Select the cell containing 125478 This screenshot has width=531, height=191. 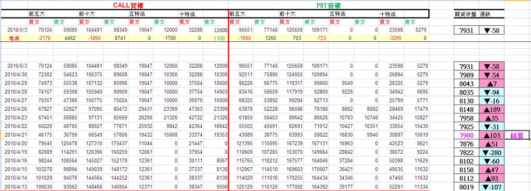point(65,144)
